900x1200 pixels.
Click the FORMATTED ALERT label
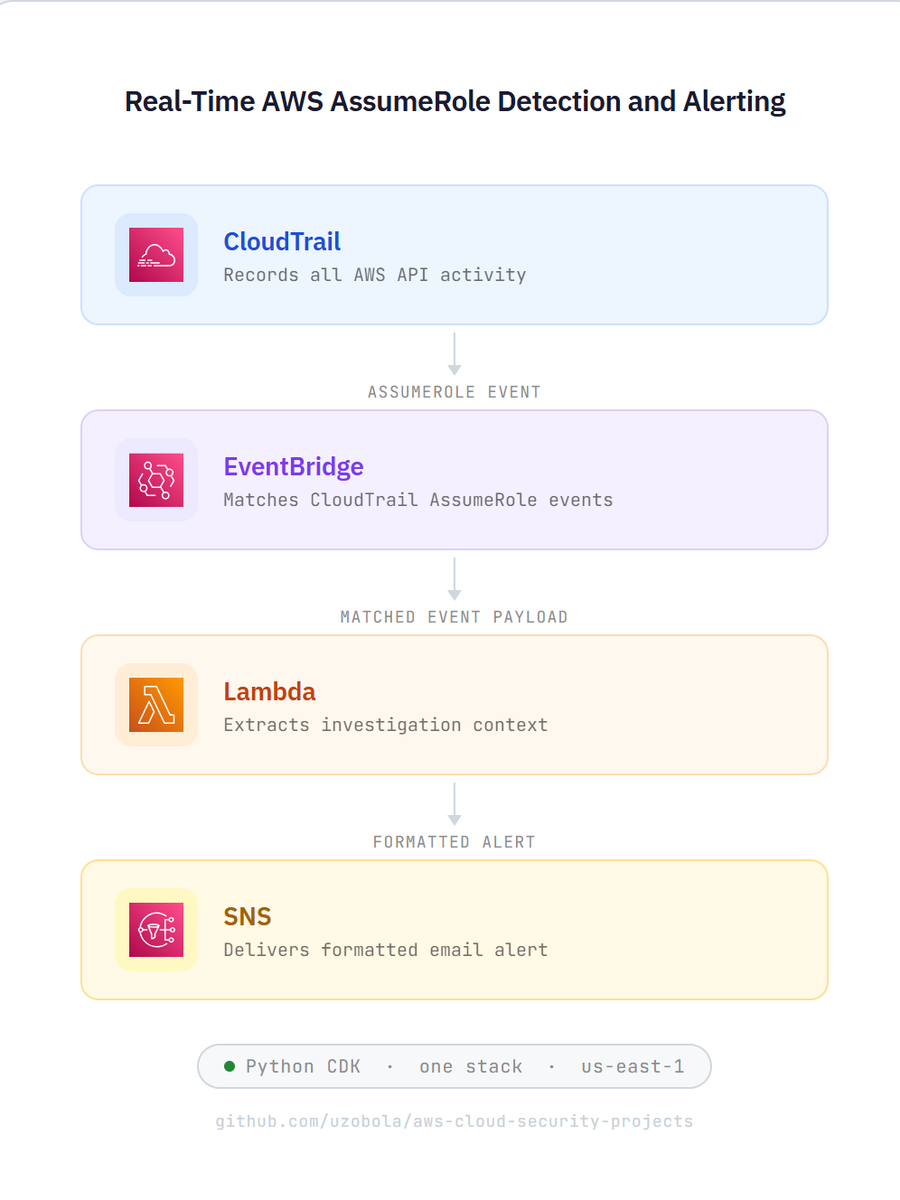click(x=455, y=842)
